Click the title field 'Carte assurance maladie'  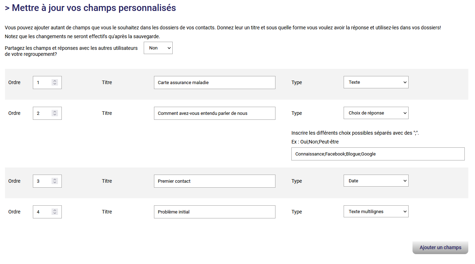[x=214, y=83]
